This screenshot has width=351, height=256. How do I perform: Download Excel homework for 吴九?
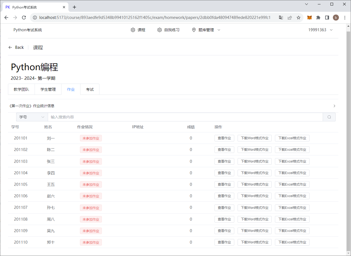pos(292,231)
